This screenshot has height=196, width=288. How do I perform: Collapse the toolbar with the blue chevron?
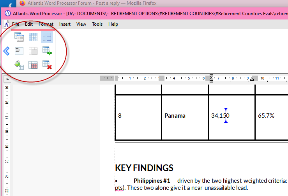6,51
